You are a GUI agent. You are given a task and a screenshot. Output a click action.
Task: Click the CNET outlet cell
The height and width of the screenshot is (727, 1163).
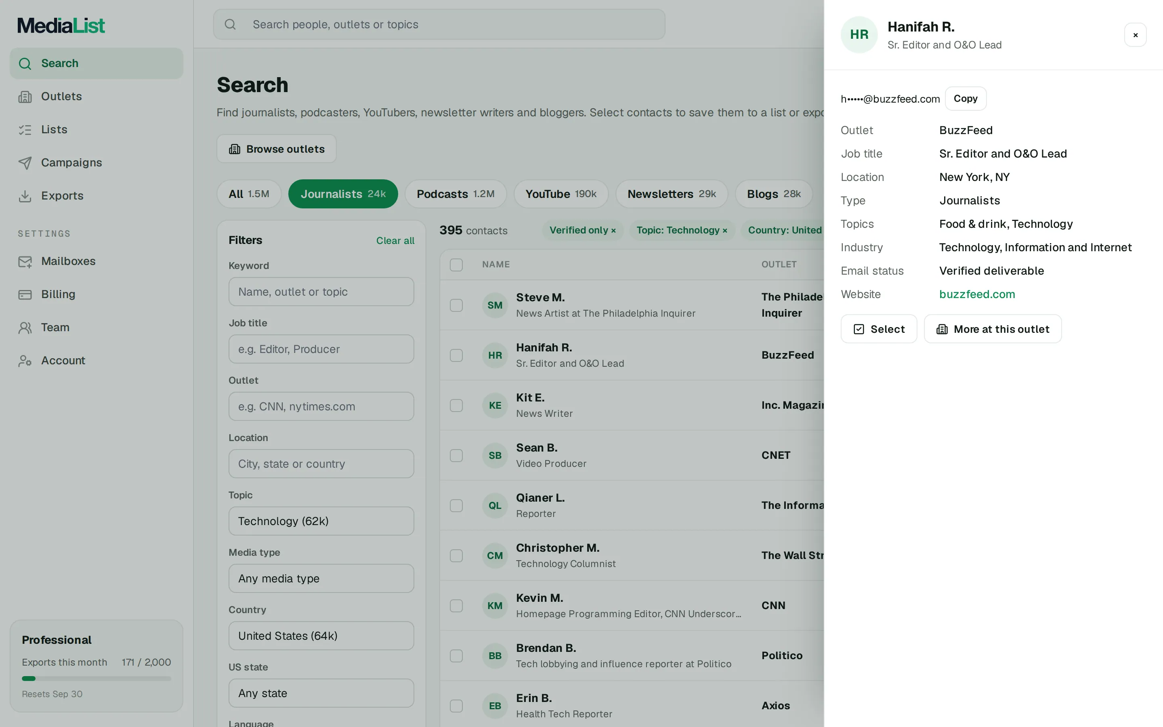click(776, 455)
